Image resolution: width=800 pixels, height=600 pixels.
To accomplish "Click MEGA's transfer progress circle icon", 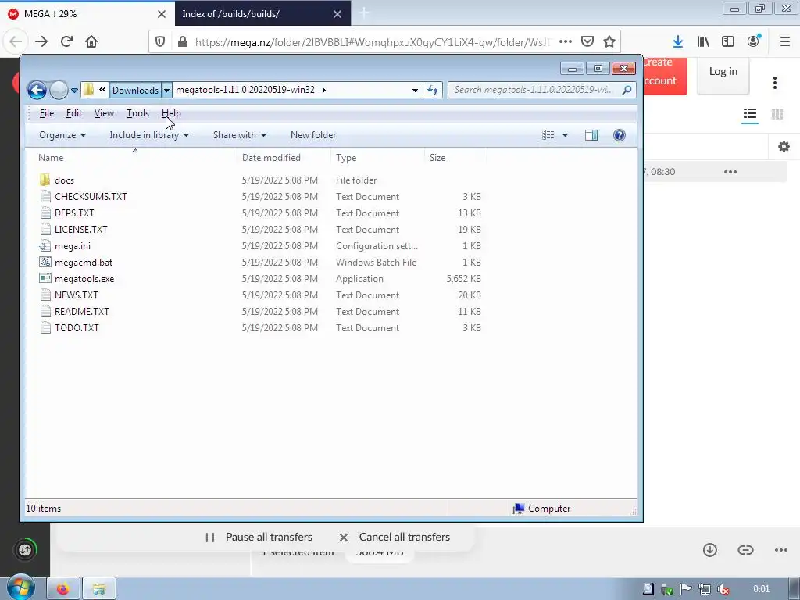I will click(x=25, y=549).
